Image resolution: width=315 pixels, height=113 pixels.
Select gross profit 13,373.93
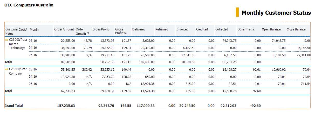click(x=107, y=41)
